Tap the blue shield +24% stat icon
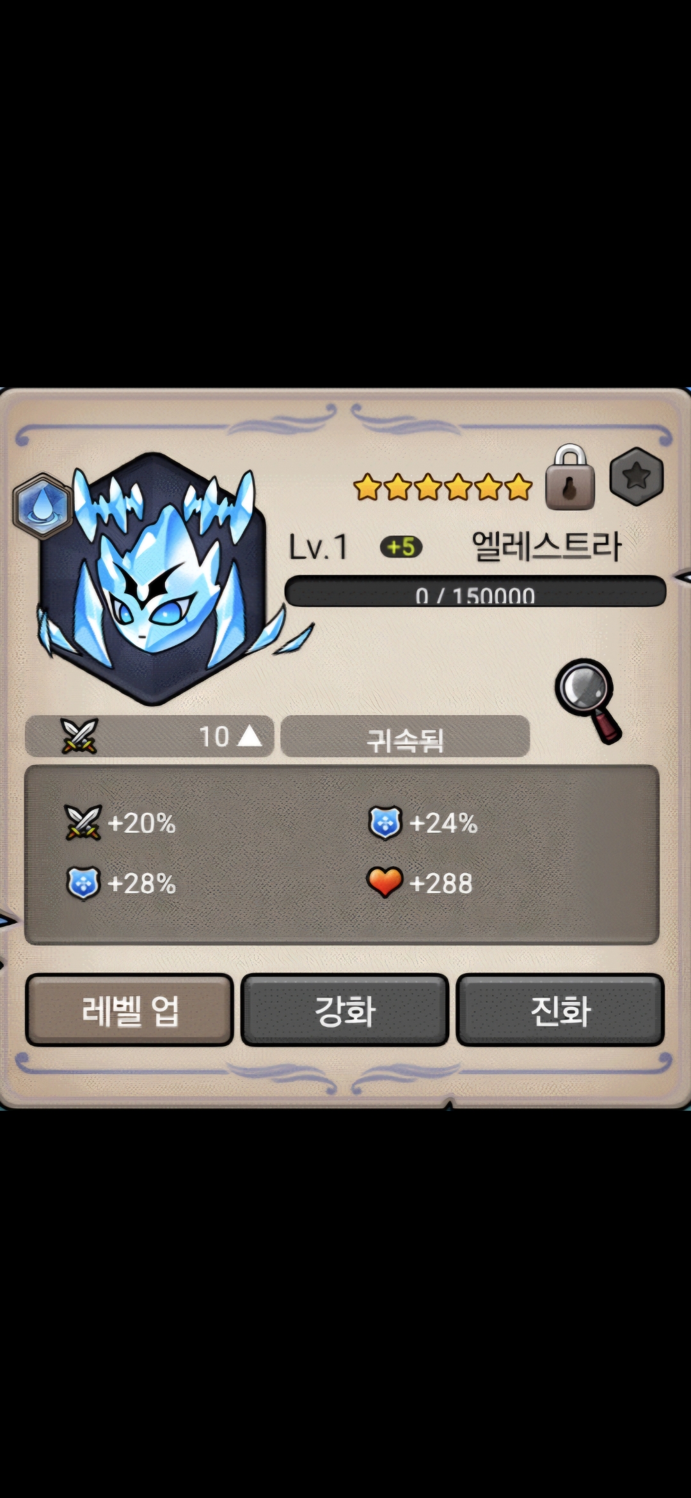691x1498 pixels. (x=385, y=823)
